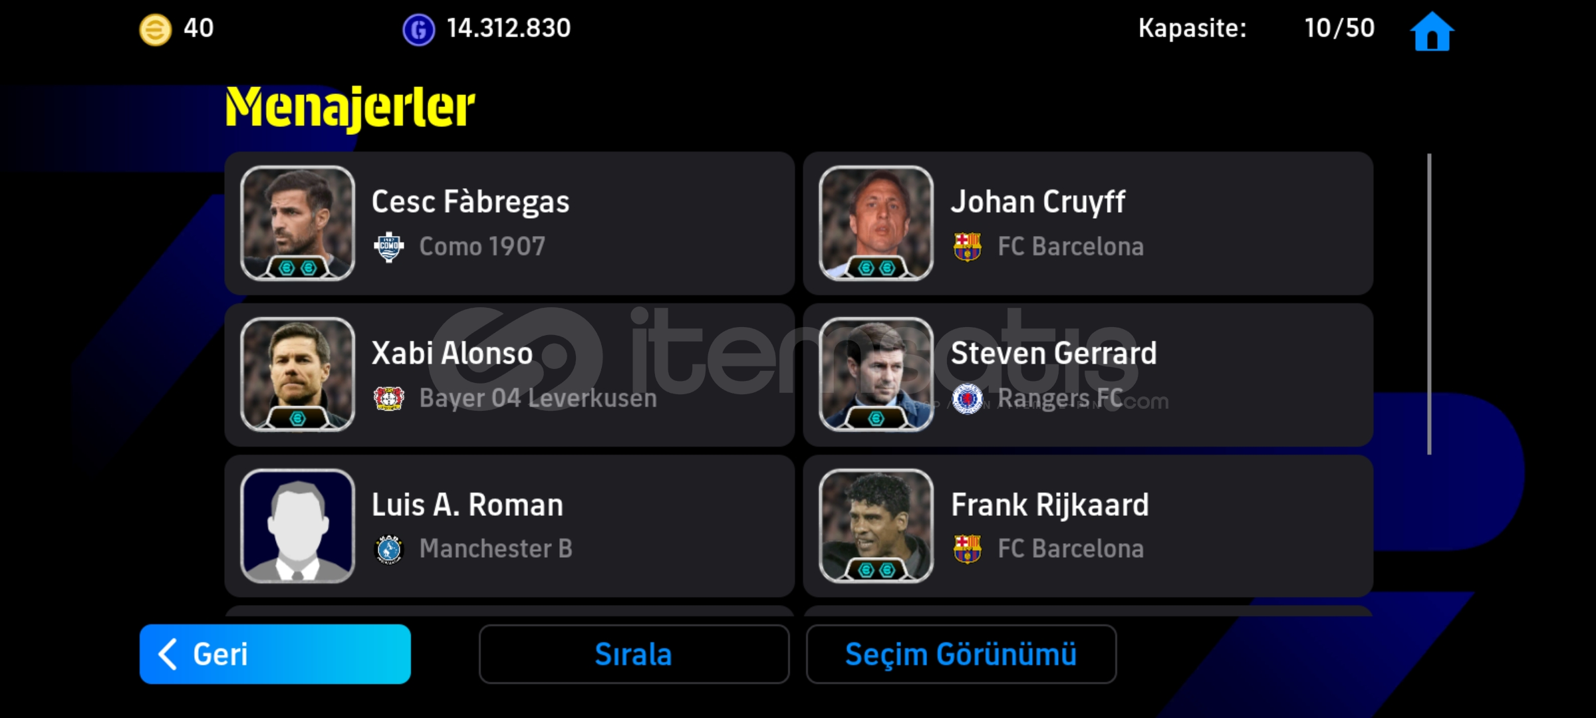The image size is (1596, 718).
Task: Tap the Como 1907 club crest
Action: [389, 247]
